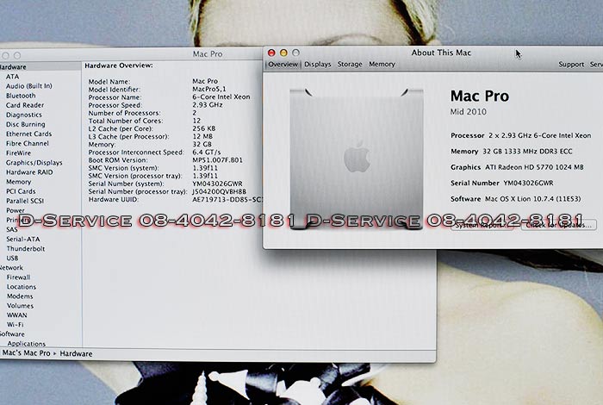Screen dimensions: 603x405
Task: Select Modems under Network
Action: (20, 296)
